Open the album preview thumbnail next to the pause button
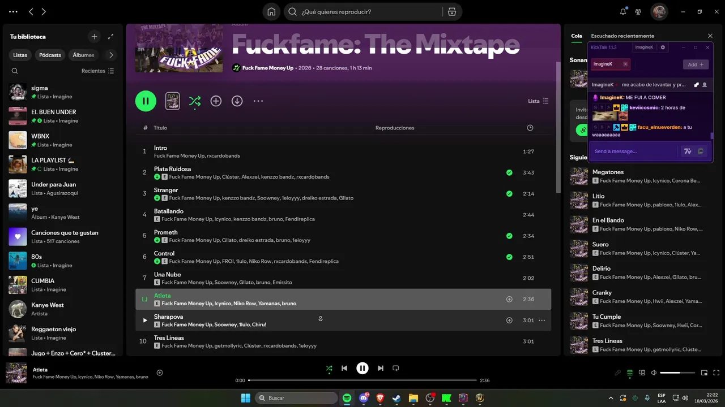The height and width of the screenshot is (407, 725). [172, 101]
